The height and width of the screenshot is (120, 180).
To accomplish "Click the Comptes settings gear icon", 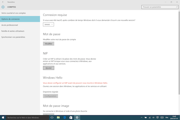I will click(x=3, y=7).
